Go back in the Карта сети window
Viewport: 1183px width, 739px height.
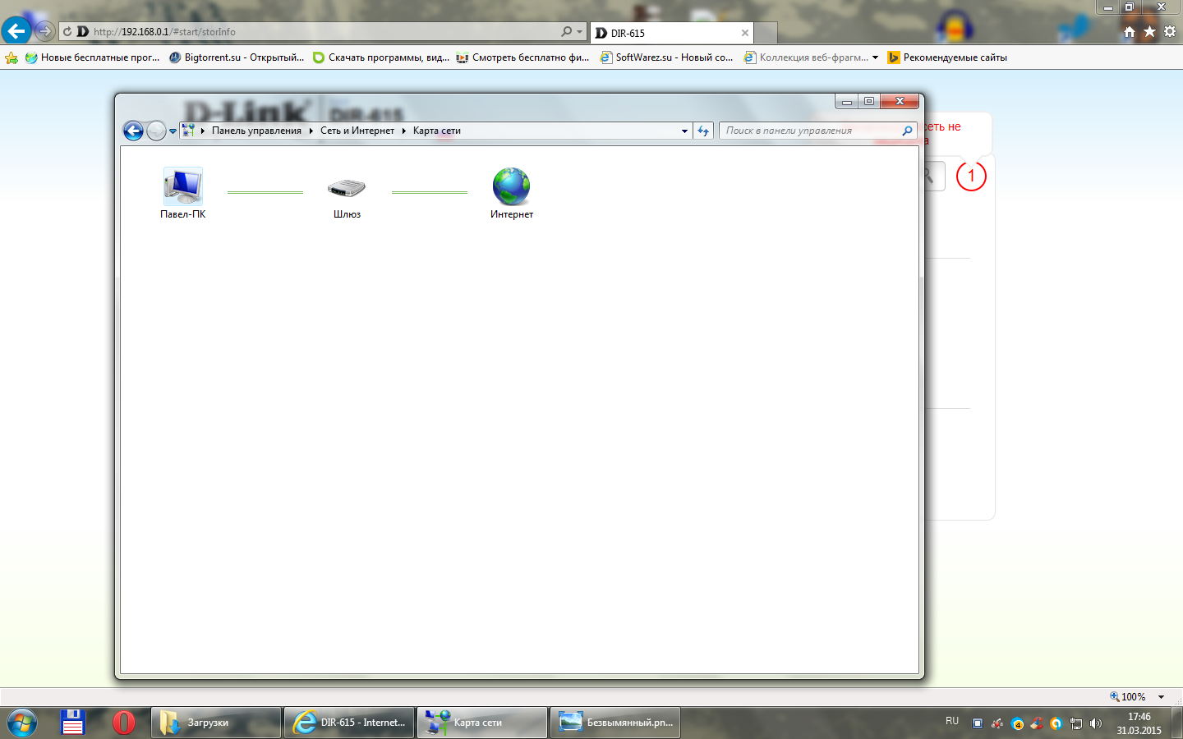tap(133, 131)
